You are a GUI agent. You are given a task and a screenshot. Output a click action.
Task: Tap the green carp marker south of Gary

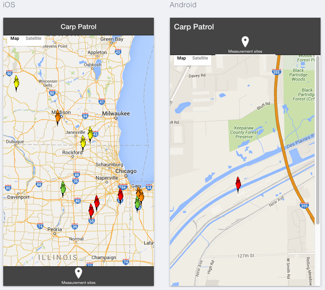pyautogui.click(x=137, y=204)
